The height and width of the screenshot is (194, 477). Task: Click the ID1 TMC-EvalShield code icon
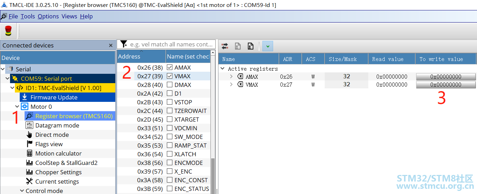pos(20,88)
